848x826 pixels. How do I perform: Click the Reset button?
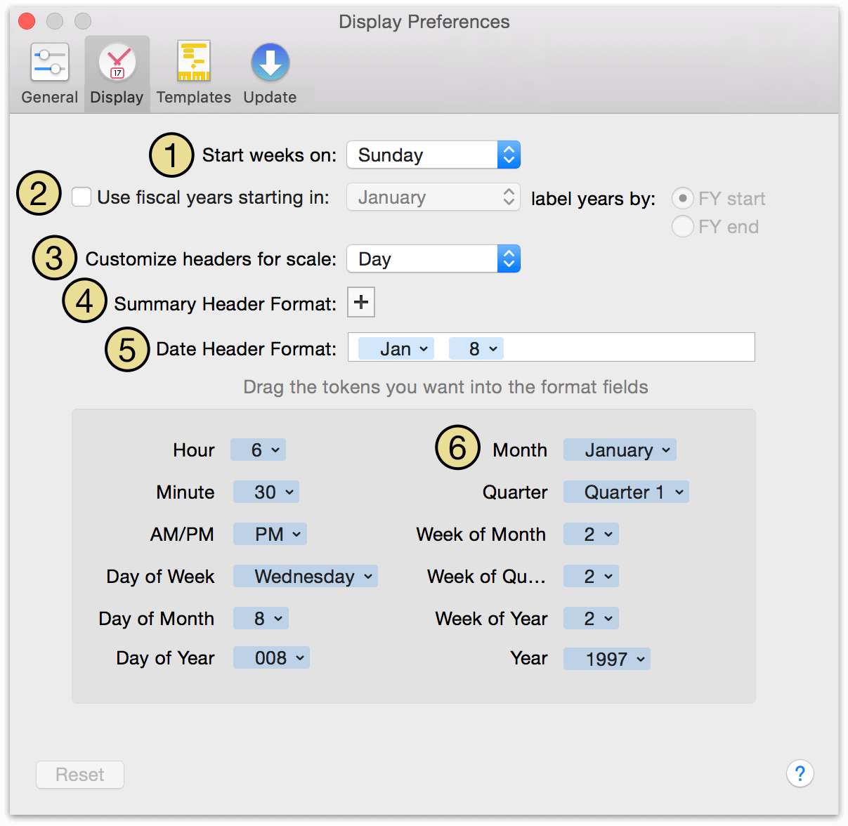click(x=80, y=774)
